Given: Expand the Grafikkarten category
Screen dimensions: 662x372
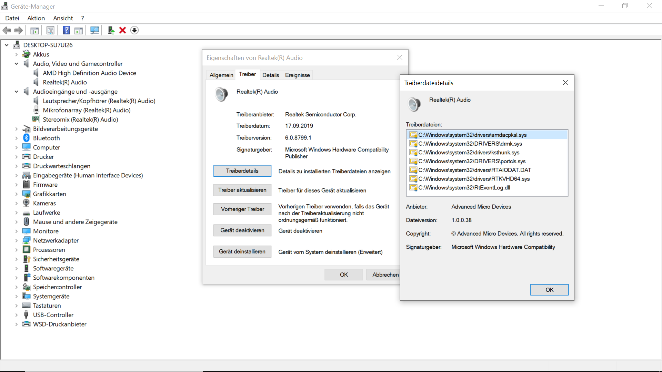Looking at the screenshot, I should click(x=16, y=194).
